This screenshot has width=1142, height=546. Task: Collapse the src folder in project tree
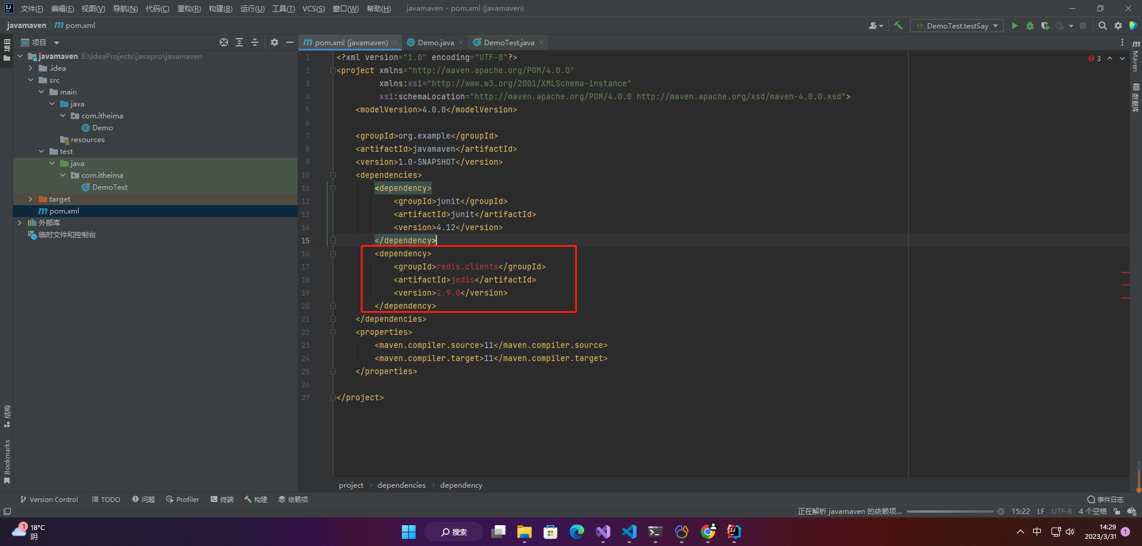(31, 80)
